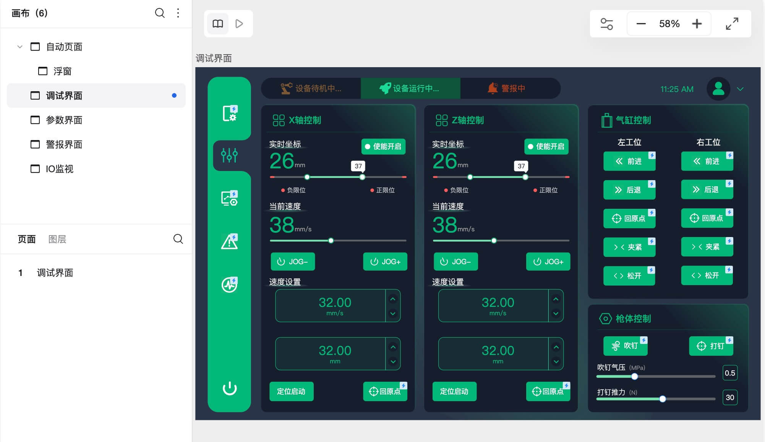Select 参数界面 in the canvas list
The height and width of the screenshot is (442, 765).
[x=64, y=120]
